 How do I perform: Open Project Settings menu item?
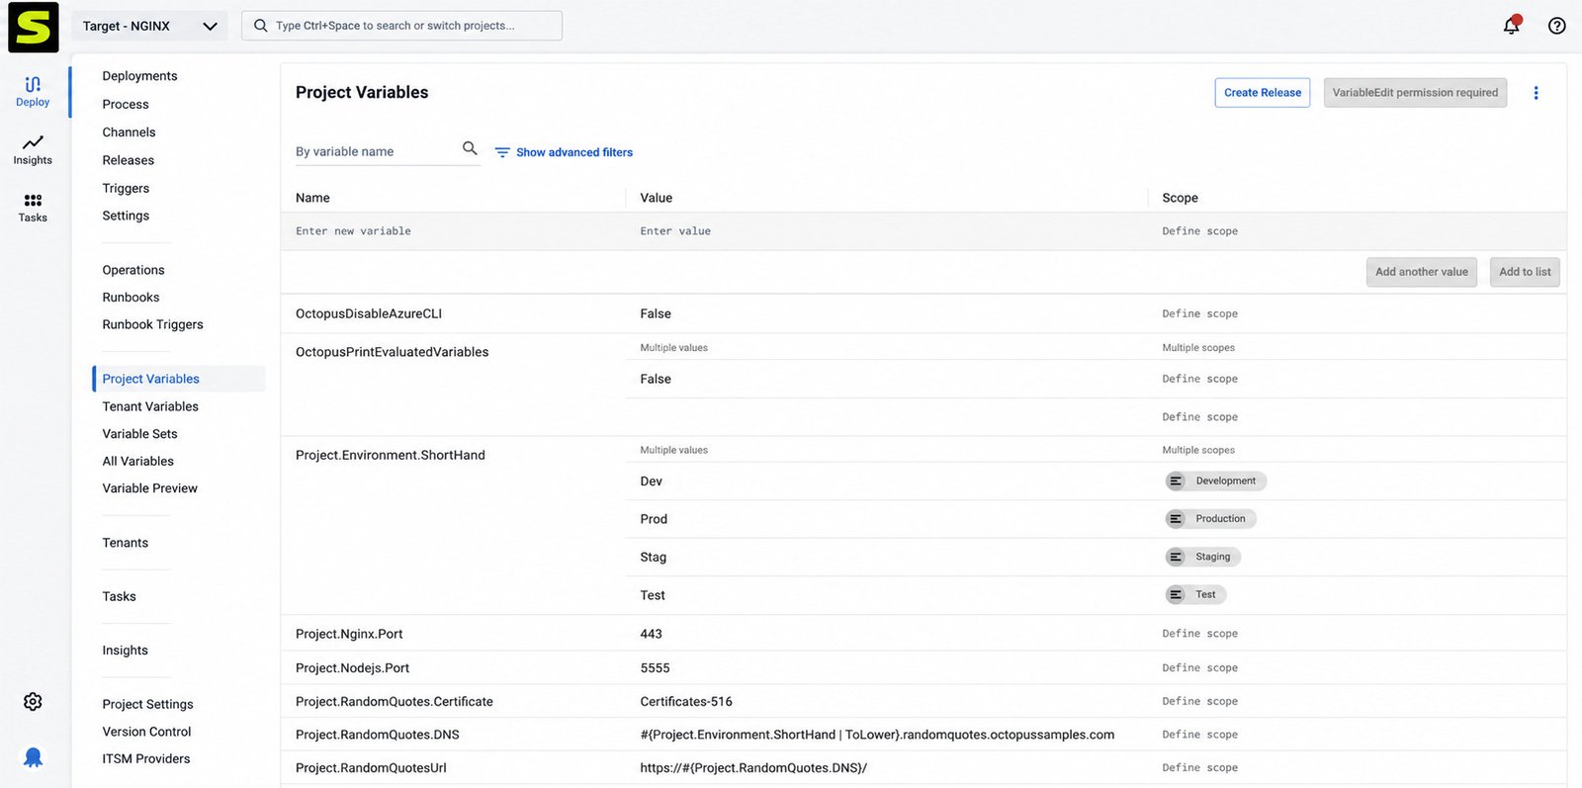click(x=147, y=704)
